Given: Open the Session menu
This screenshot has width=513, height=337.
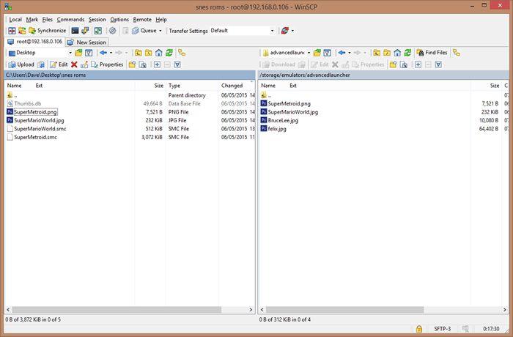Looking at the screenshot, I should (97, 20).
